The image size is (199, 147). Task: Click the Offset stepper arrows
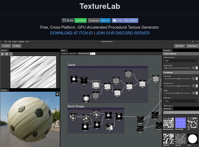coord(197,93)
